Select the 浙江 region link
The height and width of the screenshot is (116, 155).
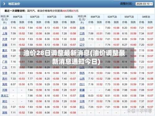pyautogui.click(x=82, y=107)
